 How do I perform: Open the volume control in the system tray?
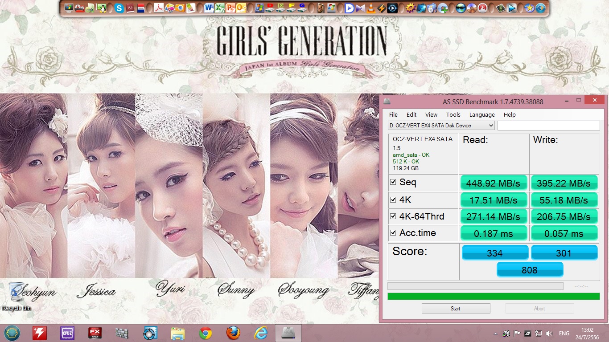tap(549, 333)
